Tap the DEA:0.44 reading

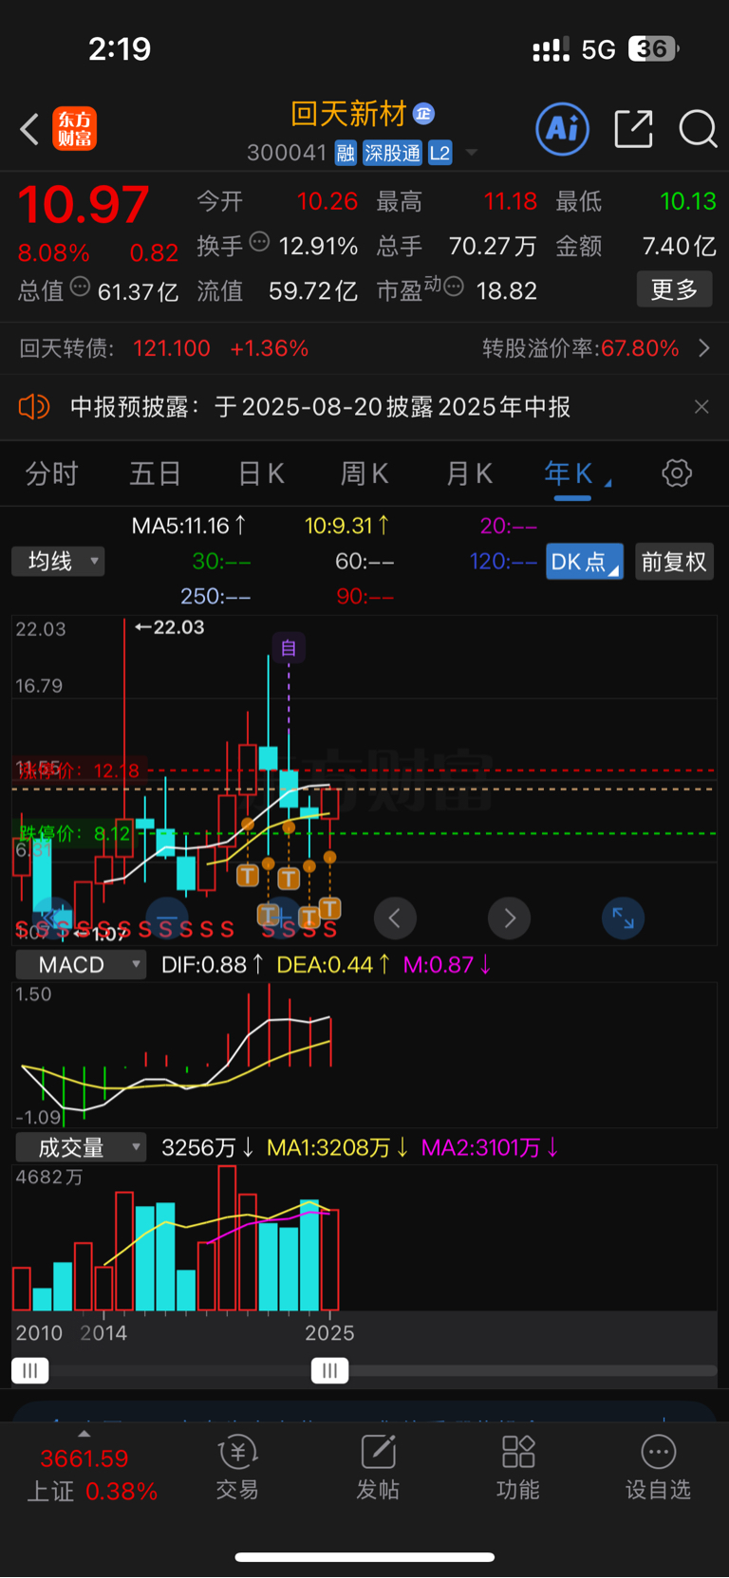333,965
